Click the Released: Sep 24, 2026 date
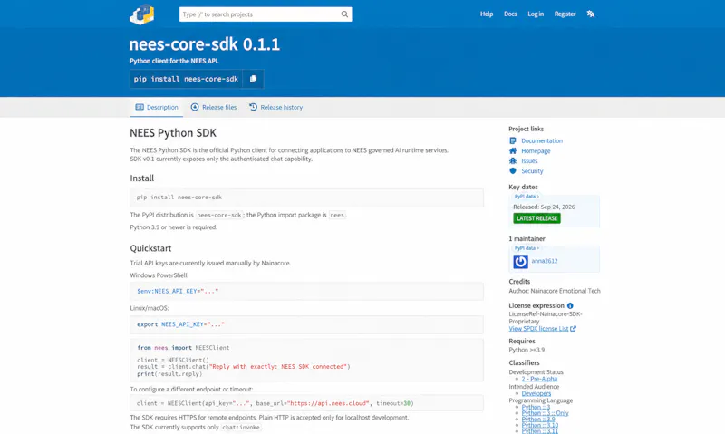The image size is (725, 434). [544, 207]
